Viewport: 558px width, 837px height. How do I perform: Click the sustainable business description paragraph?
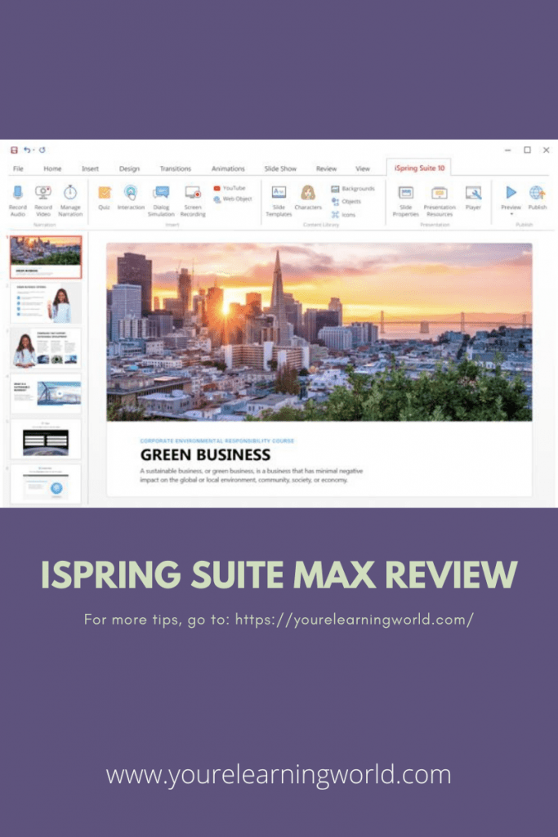(252, 475)
